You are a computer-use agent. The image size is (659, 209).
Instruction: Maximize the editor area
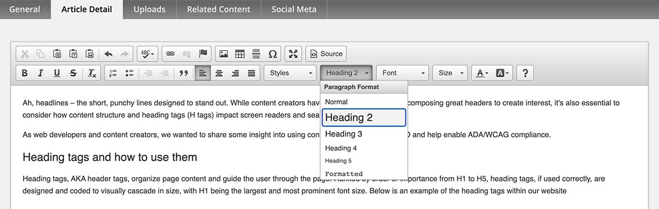(294, 54)
